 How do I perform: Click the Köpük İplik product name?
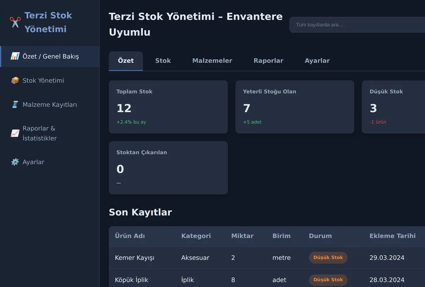click(x=131, y=280)
